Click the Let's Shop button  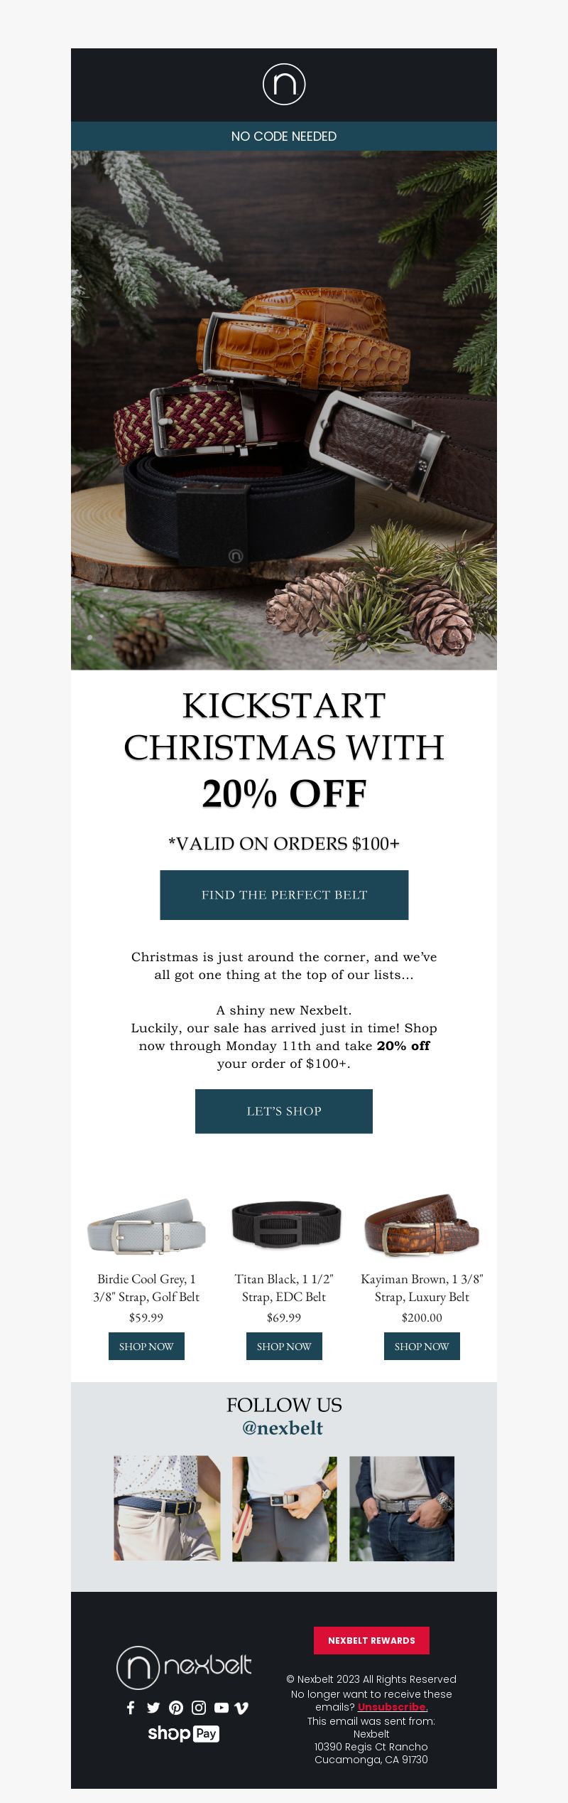pos(284,1111)
